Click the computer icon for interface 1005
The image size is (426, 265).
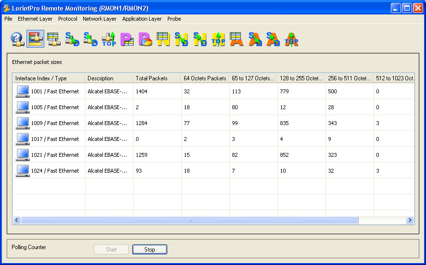(x=23, y=107)
